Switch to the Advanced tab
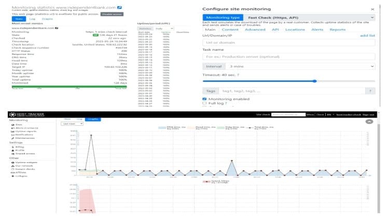This screenshot has height=218, width=388. coord(255,30)
